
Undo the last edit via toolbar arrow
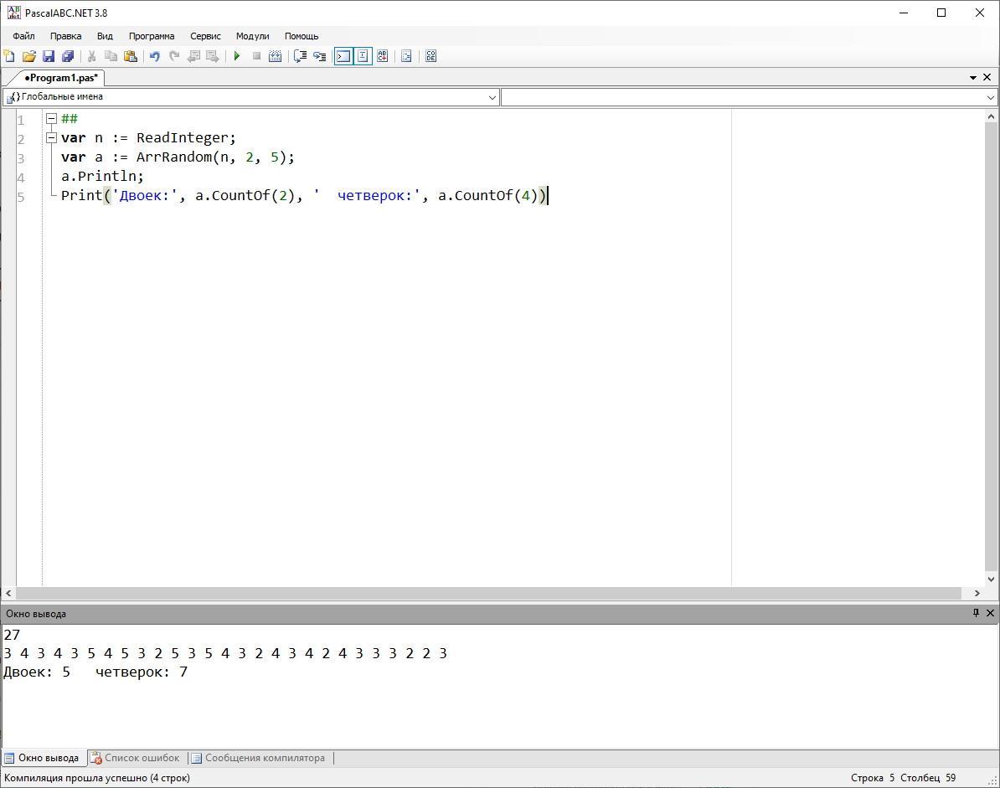point(154,56)
